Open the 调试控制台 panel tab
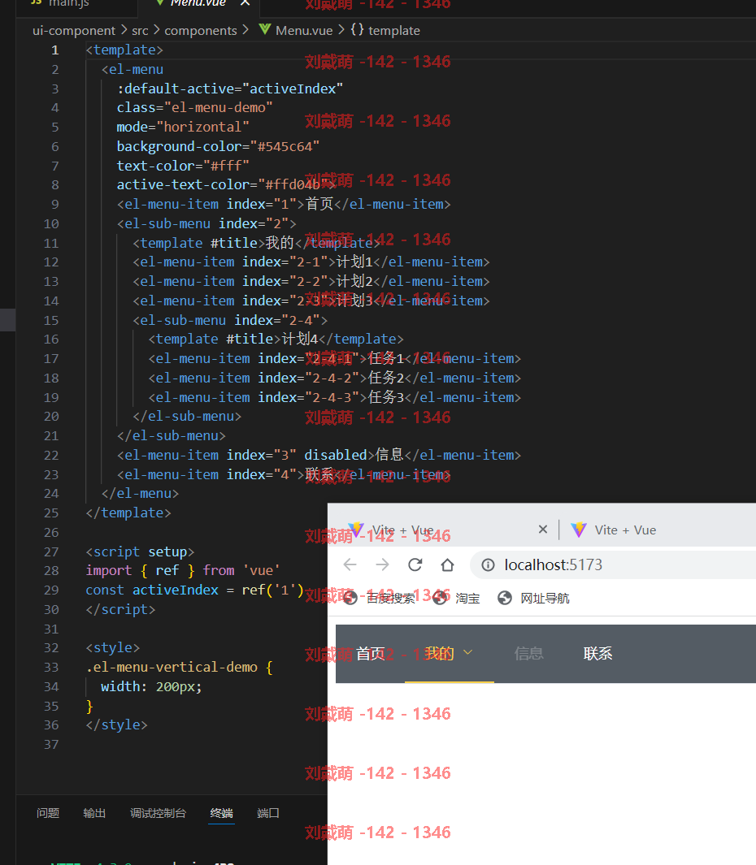 158,813
